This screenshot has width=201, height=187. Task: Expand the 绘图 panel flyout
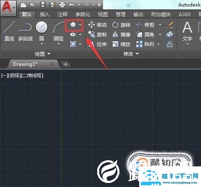point(42,54)
